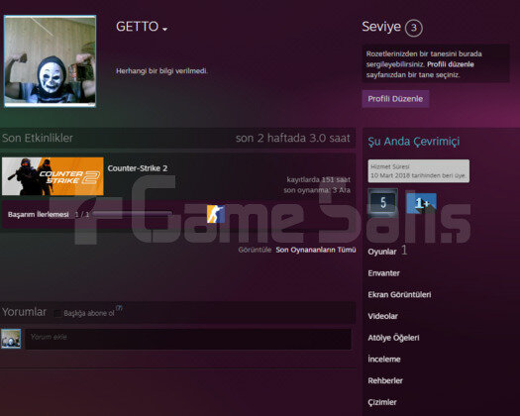Open the Counter-Strike 2 game banner
The width and height of the screenshot is (520, 416).
pyautogui.click(x=52, y=176)
